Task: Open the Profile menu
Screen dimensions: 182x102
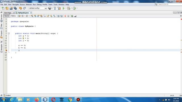Action: pyautogui.click(x=45, y=5)
